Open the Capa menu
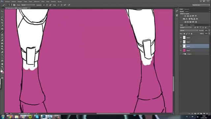 (x=25, y=1)
